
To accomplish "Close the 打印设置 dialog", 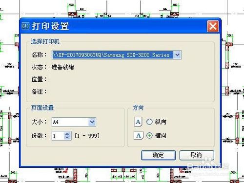I will click(213, 26).
